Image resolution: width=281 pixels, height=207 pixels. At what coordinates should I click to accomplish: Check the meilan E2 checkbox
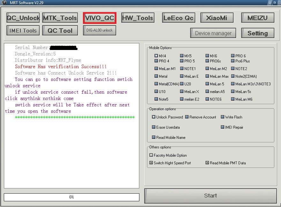click(x=182, y=99)
